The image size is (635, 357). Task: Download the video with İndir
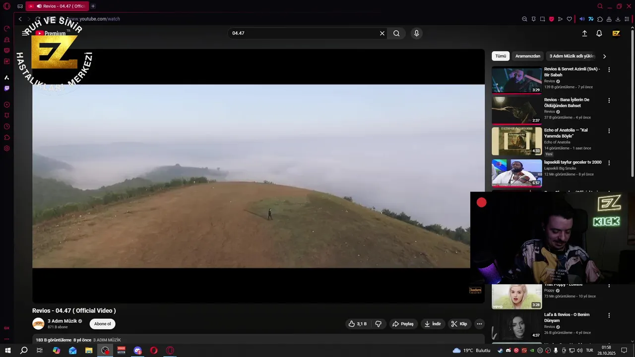pyautogui.click(x=432, y=324)
